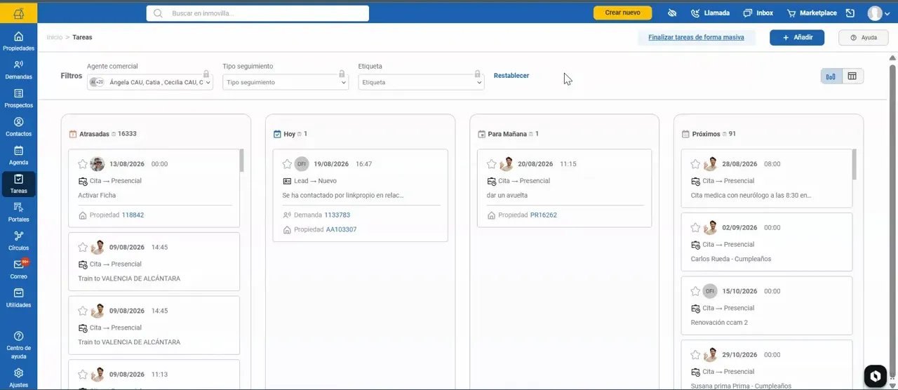Image resolution: width=898 pixels, height=390 pixels.
Task: Click DFI avatar on 19/08/2026 task
Action: [x=302, y=164]
